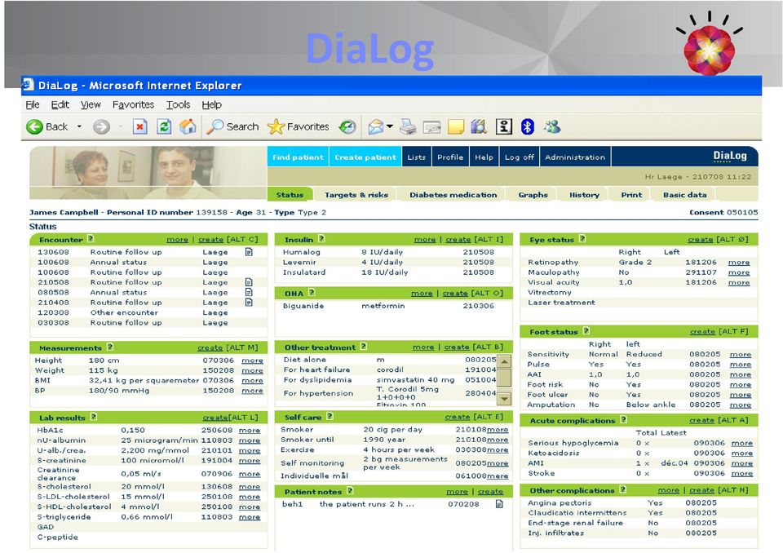The height and width of the screenshot is (553, 783).
Task: Open the Help menu in menu bar
Action: pos(212,105)
